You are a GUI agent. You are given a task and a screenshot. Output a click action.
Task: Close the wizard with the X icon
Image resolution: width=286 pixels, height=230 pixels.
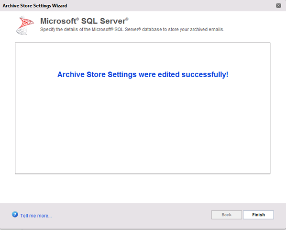tap(278, 5)
